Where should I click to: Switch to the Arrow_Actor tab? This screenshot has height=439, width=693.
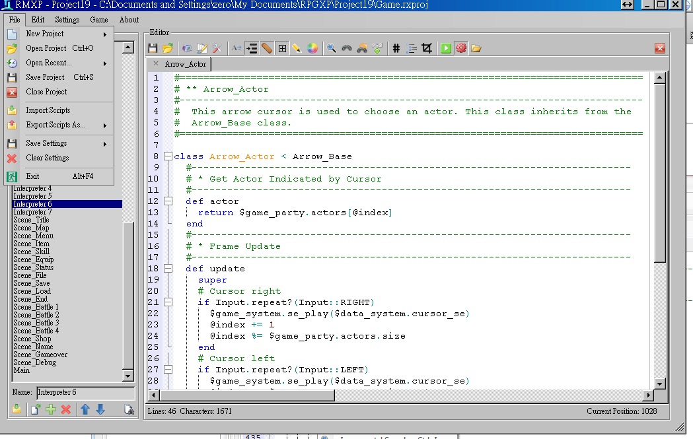click(185, 64)
